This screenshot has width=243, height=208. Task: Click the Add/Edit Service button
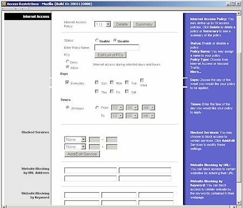click(82, 154)
